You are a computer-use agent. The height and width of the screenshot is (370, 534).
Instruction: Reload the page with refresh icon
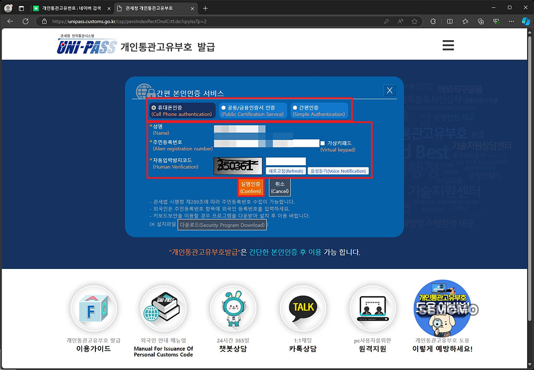tap(26, 21)
